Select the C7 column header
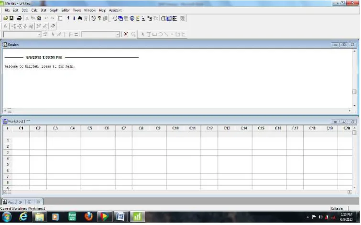The height and width of the screenshot is (225, 361). tap(124, 128)
